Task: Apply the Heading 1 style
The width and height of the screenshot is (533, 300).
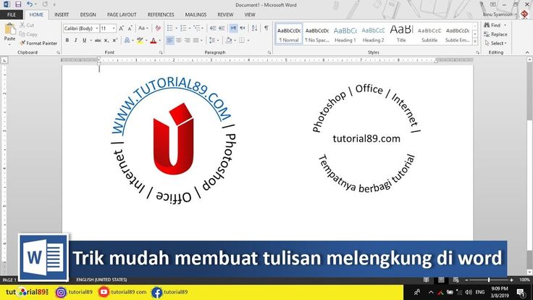Action: pyautogui.click(x=345, y=34)
